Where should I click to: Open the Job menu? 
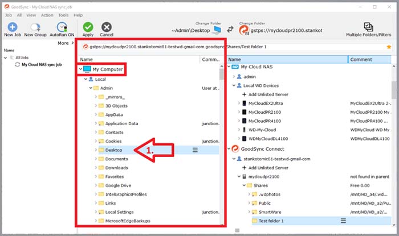pos(9,15)
